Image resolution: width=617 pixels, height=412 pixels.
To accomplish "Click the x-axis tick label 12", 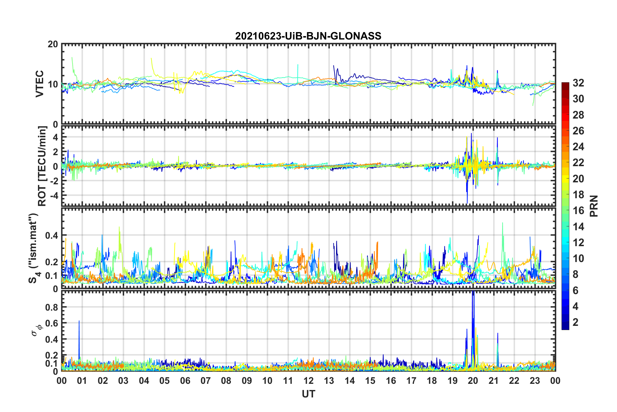I will 308,381.
